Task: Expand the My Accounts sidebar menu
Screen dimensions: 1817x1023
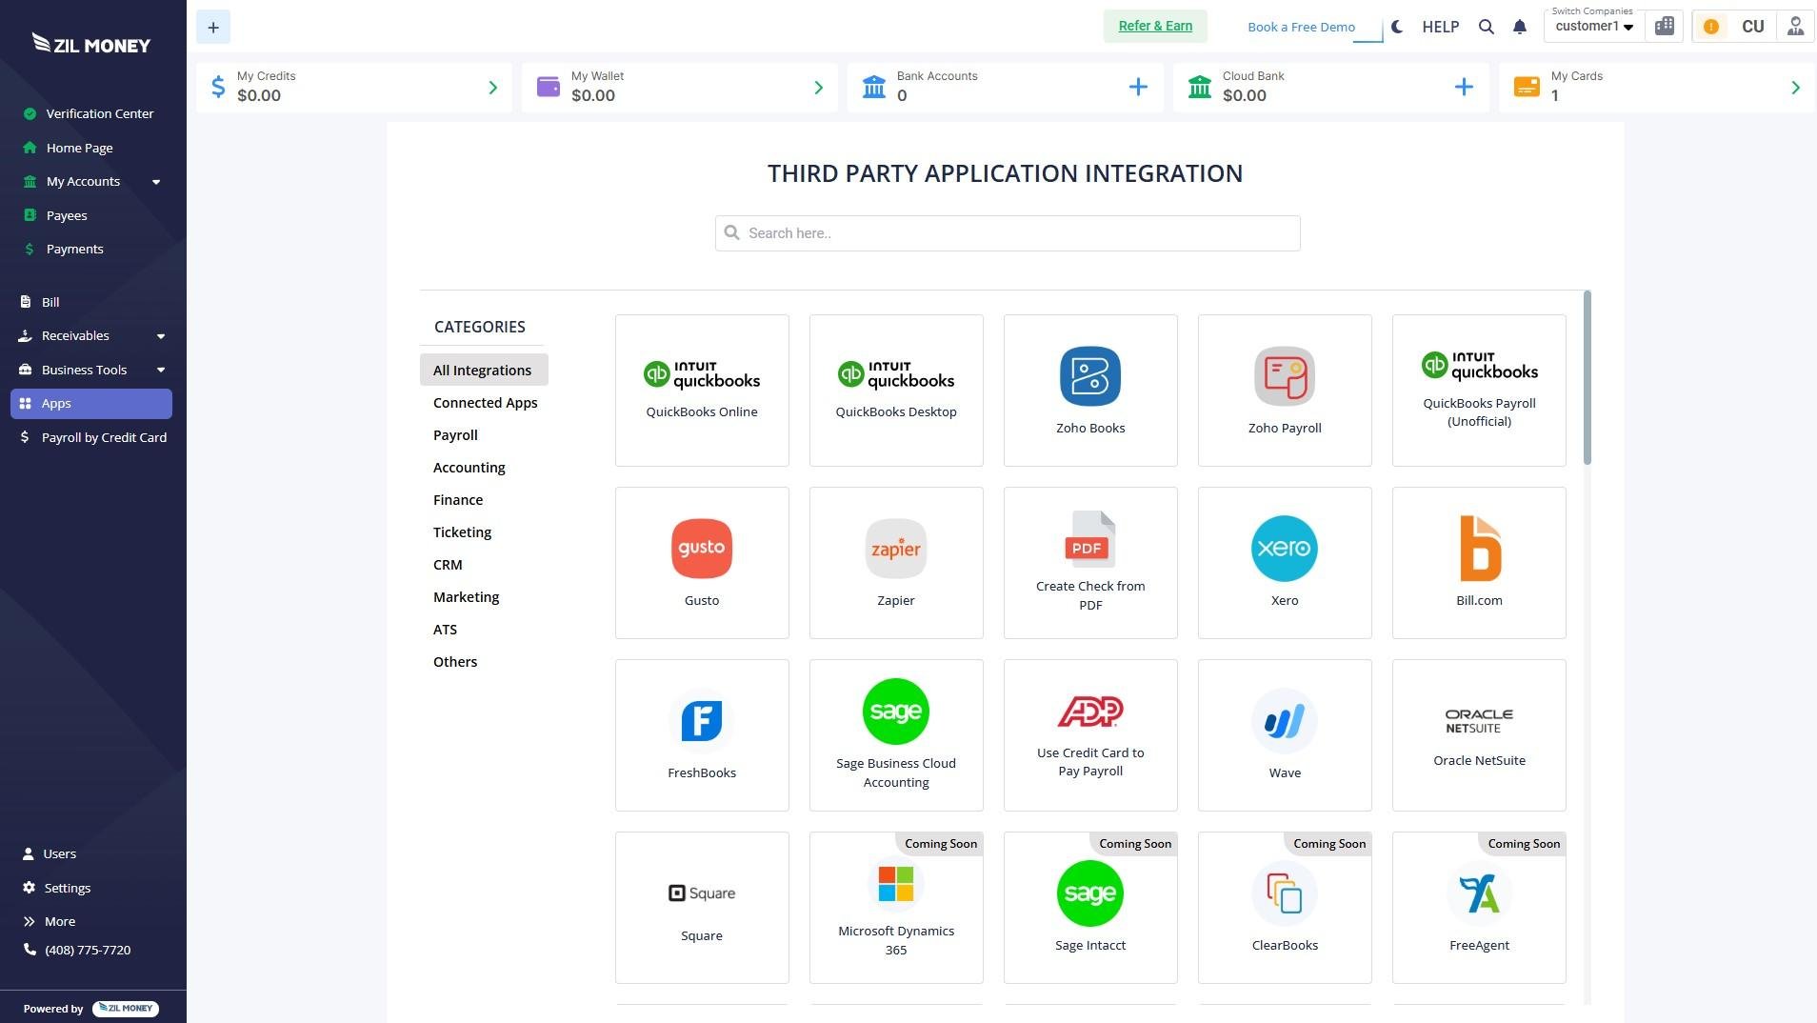Action: click(x=92, y=182)
